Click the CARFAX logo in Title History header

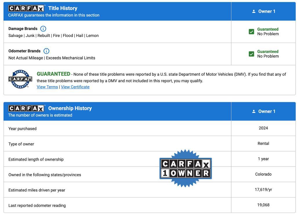click(x=26, y=8)
